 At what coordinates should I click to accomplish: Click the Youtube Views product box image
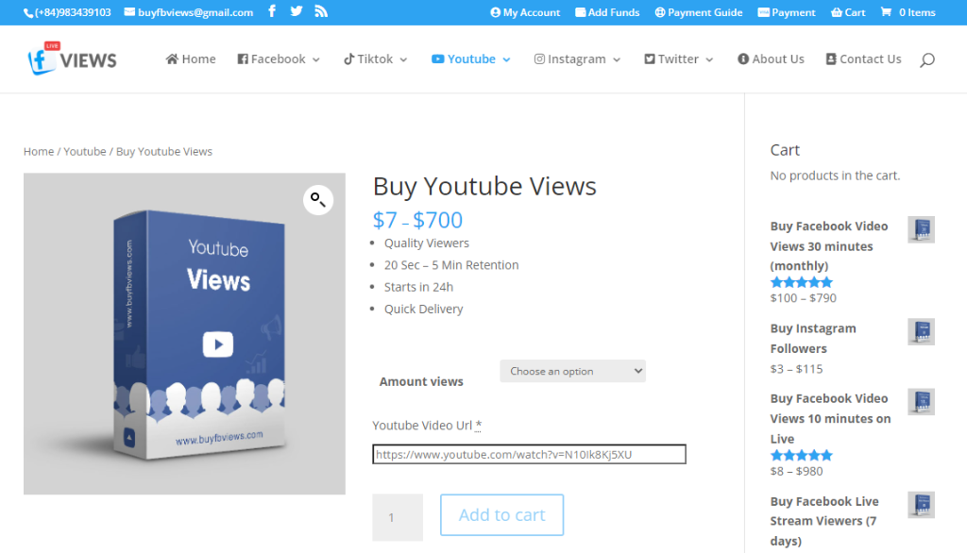[184, 333]
